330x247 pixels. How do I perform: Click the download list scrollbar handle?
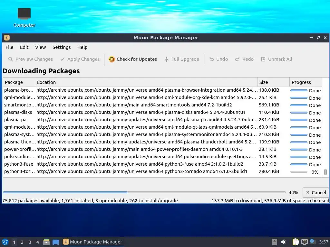325,172
